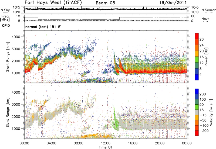Click the '20:00' time tick label
The height and width of the screenshot is (149, 216).
(160, 143)
